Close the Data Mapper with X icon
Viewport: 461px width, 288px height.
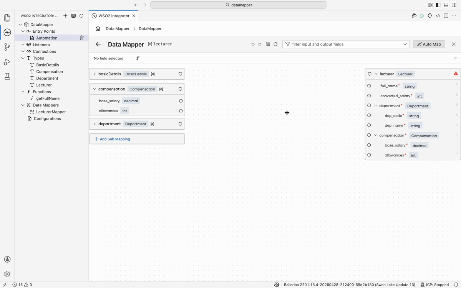(x=454, y=44)
